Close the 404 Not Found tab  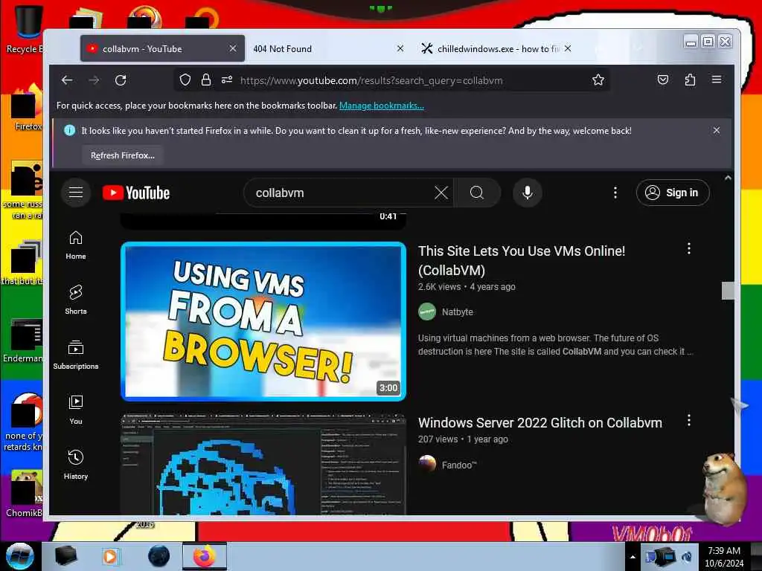[x=400, y=48]
